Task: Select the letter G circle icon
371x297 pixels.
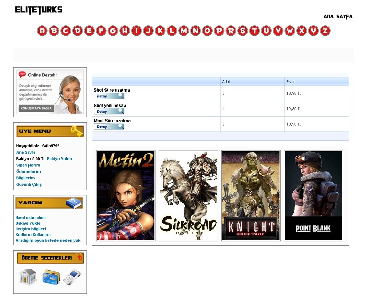Action: 113,31
